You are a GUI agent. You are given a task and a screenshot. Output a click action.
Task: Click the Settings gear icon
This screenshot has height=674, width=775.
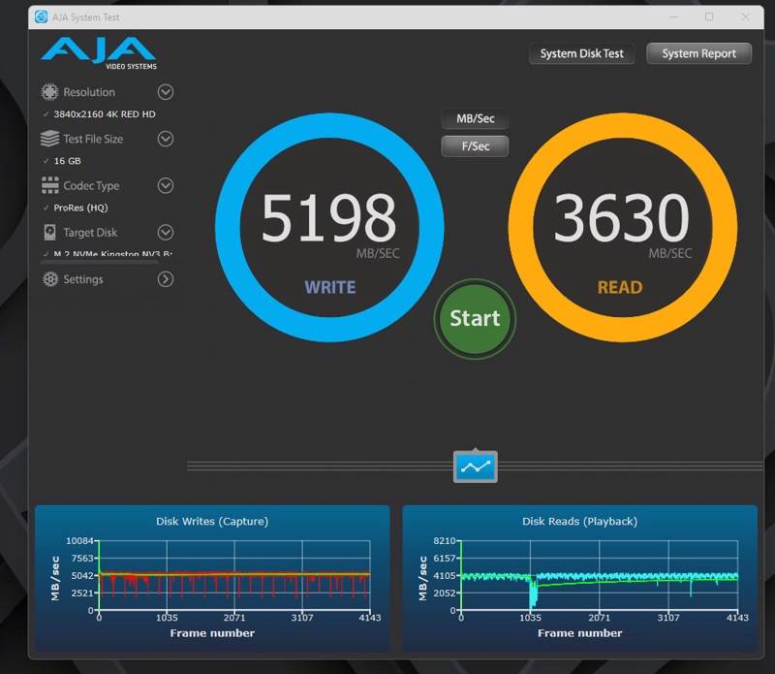coord(49,279)
